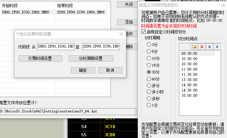
Task: Click the IC08 row in quote list
Action: pos(110,135)
